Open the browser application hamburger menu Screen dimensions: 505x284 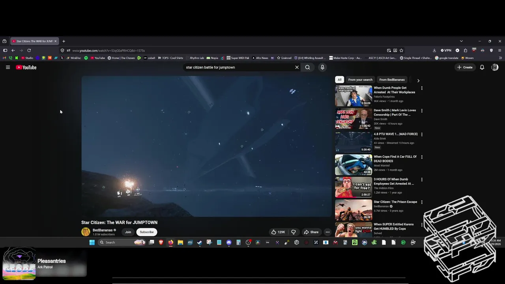tap(500, 50)
